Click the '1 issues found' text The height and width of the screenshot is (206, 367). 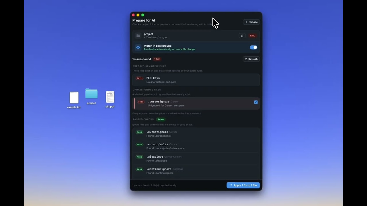(142, 59)
